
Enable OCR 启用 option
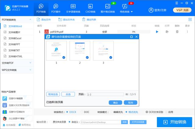pos(166,112)
